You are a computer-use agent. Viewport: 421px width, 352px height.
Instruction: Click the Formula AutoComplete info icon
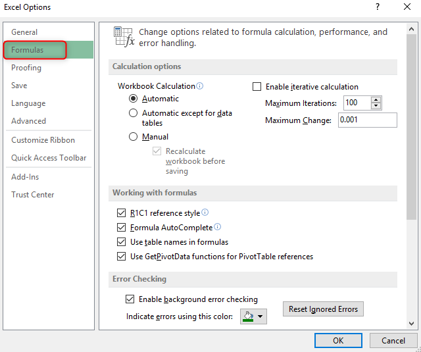(218, 227)
